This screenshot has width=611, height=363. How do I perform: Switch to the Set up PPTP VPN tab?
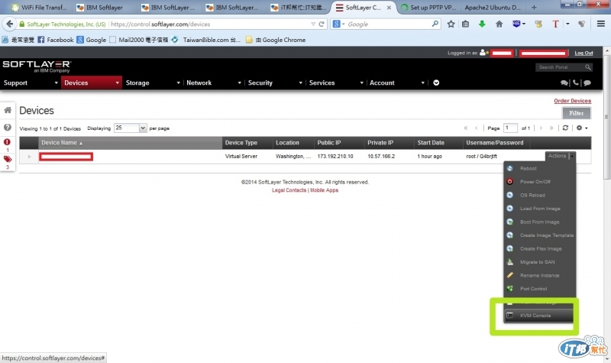pos(428,8)
